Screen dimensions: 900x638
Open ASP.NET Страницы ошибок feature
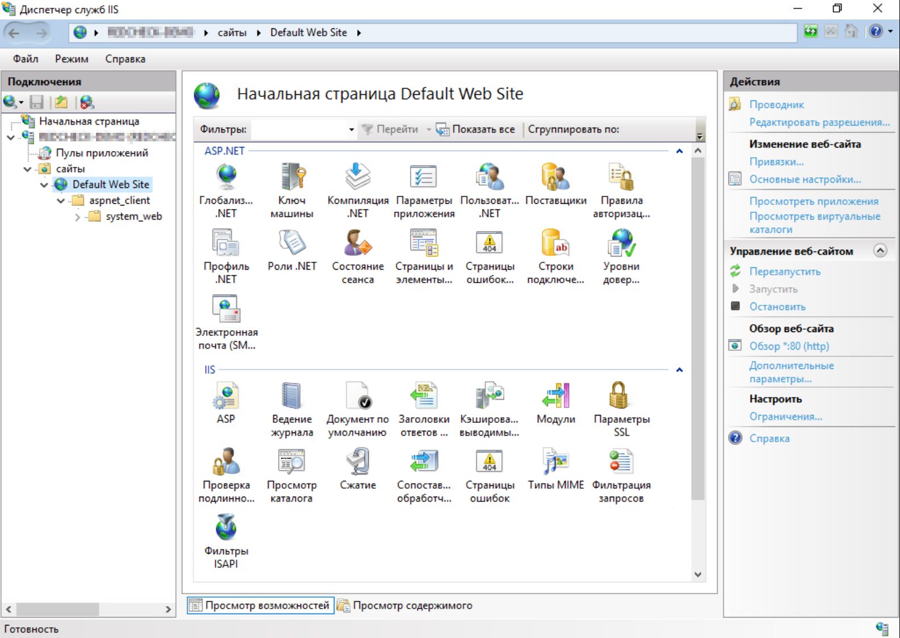click(x=489, y=256)
